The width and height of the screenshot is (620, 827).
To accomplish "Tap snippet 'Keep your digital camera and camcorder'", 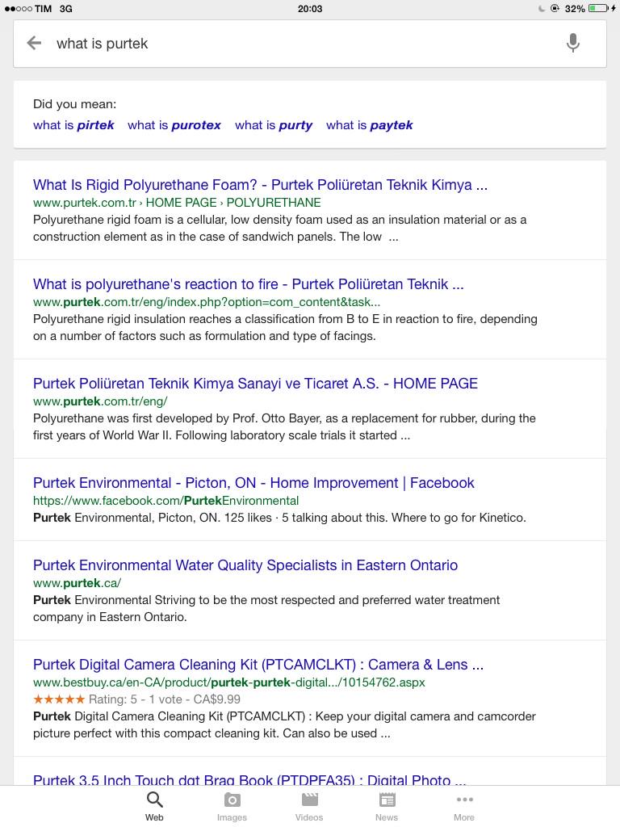I will point(284,724).
